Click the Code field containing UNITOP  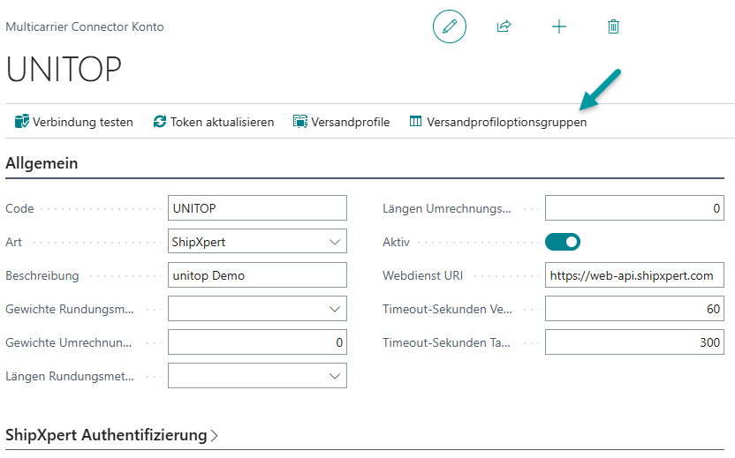click(257, 208)
